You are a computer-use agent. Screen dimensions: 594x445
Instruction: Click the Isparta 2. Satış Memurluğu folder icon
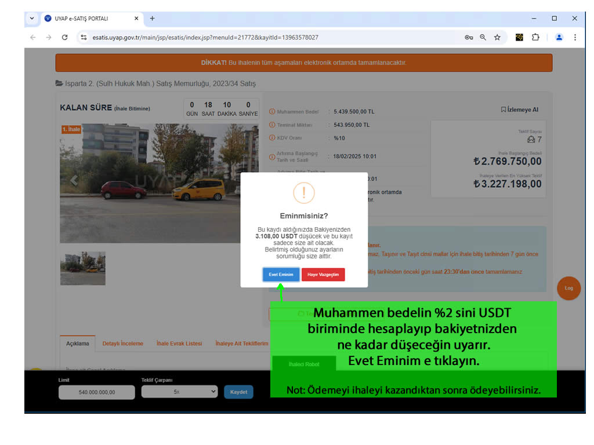coord(59,83)
